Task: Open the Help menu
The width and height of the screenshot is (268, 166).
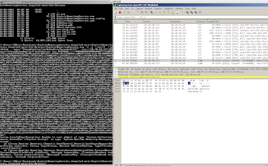Action: pyautogui.click(x=193, y=8)
